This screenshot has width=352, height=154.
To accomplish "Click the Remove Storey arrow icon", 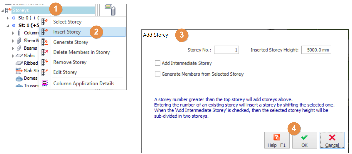I will [45, 62].
